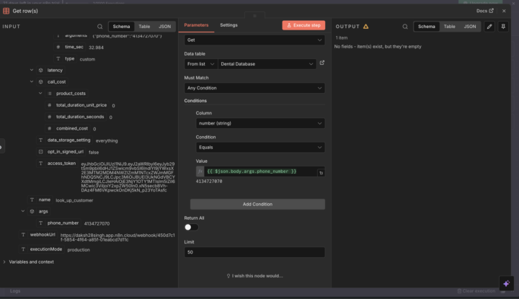Select the total_duration_unit_price field
The height and width of the screenshot is (299, 519).
coord(81,105)
